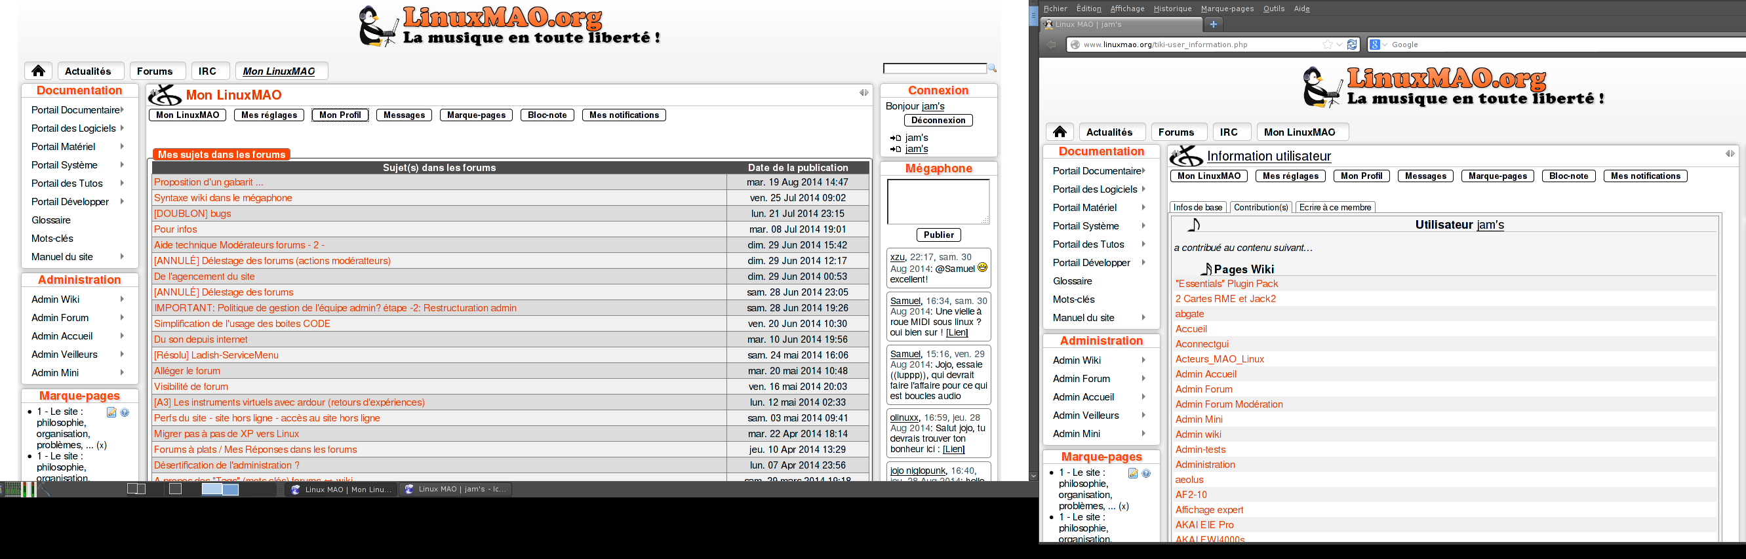Image resolution: width=1746 pixels, height=559 pixels.
Task: Click the home icon in the left page
Action: [x=38, y=71]
